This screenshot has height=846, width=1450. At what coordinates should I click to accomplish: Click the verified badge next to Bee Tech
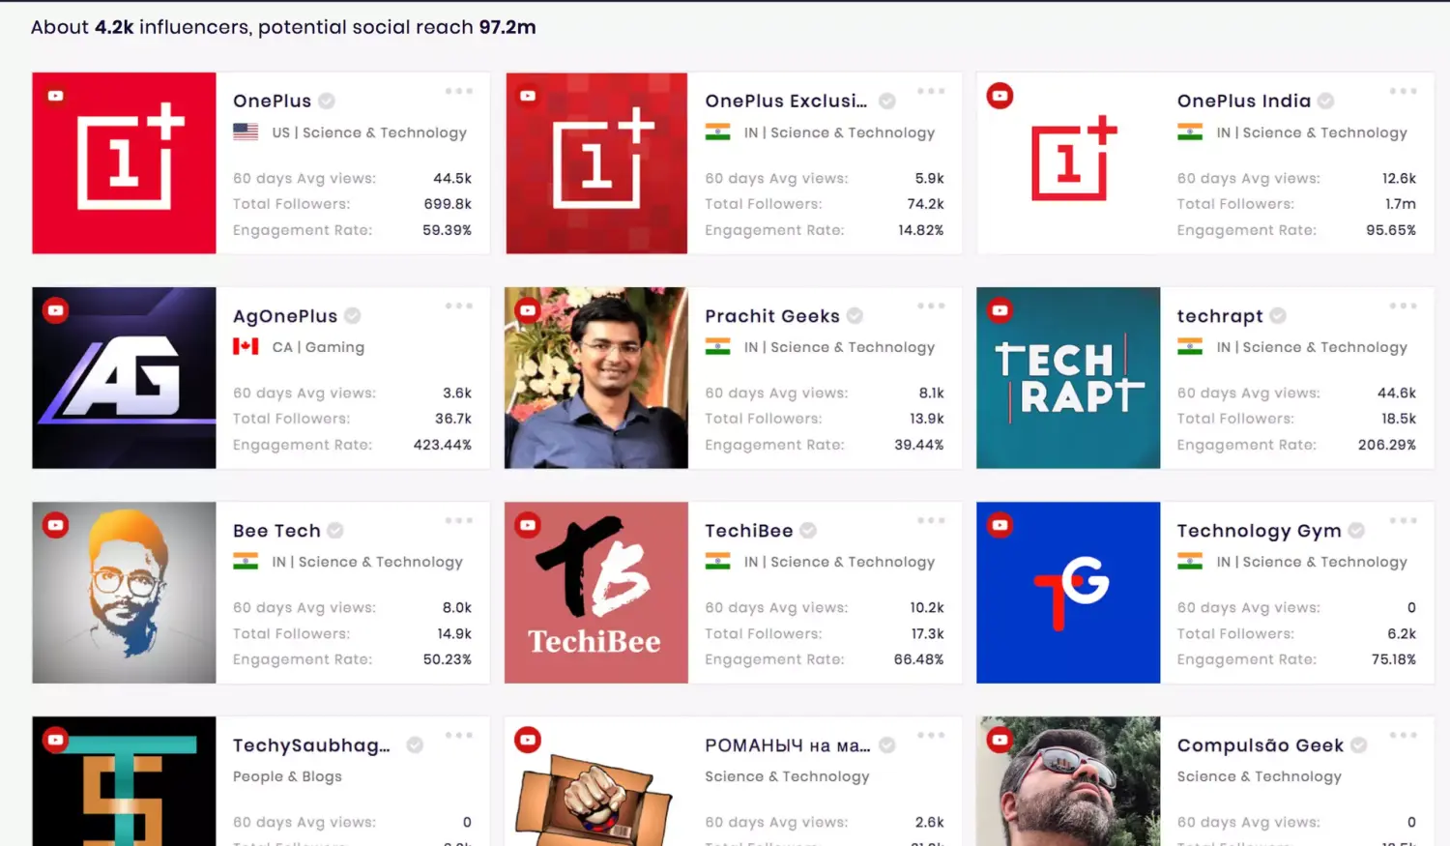pyautogui.click(x=335, y=530)
